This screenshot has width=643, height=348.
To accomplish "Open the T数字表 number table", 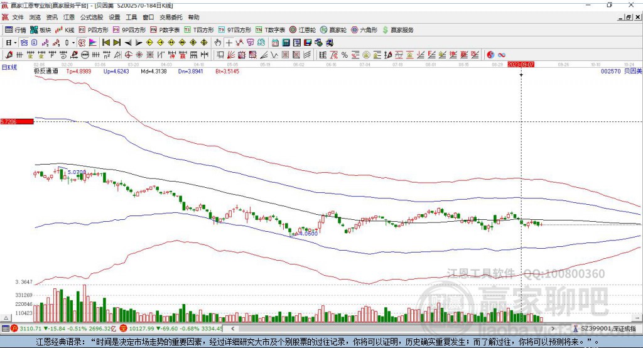I will point(274,30).
